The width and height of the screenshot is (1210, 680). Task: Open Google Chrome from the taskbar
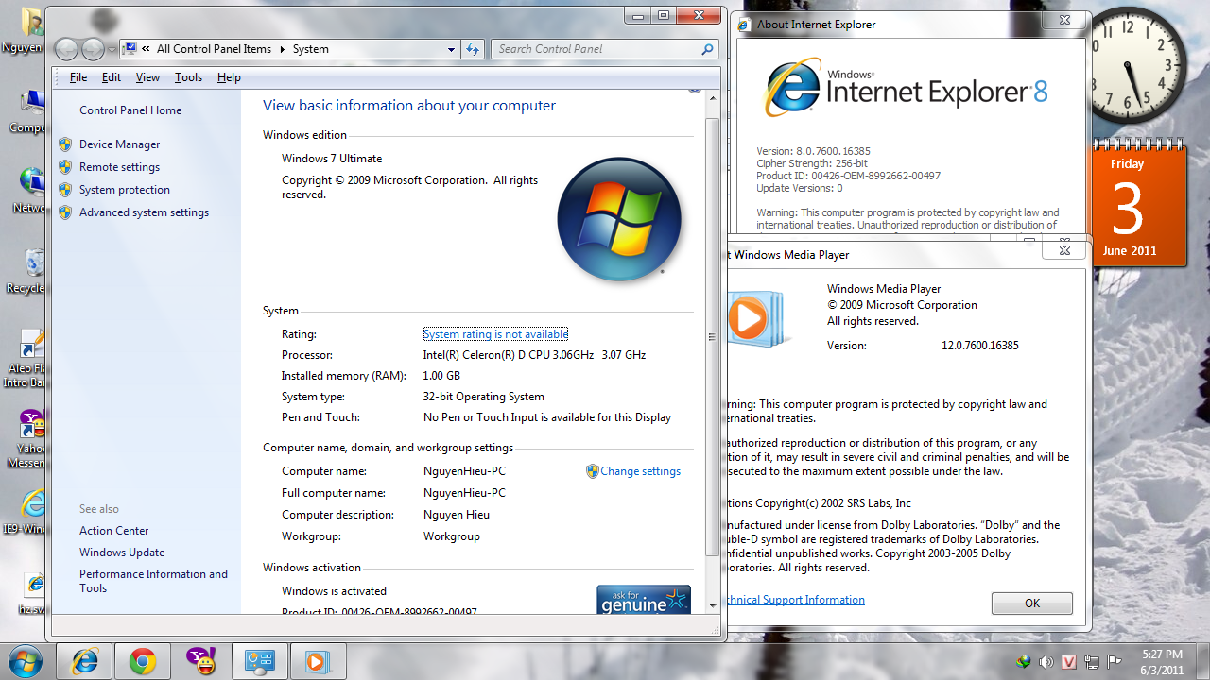pos(143,662)
